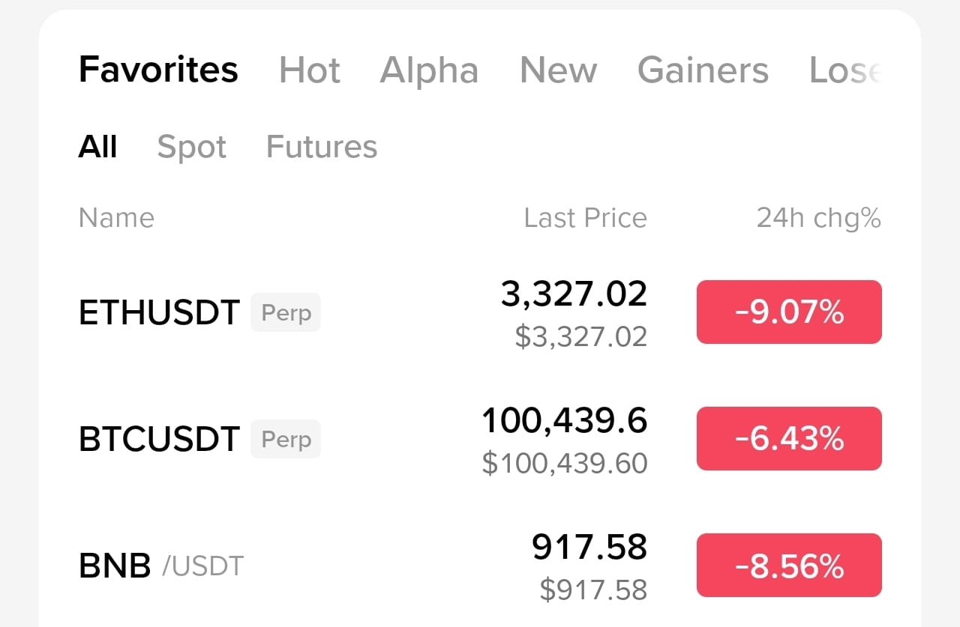This screenshot has width=960, height=627.
Task: Filter list by Spot
Action: click(x=191, y=148)
